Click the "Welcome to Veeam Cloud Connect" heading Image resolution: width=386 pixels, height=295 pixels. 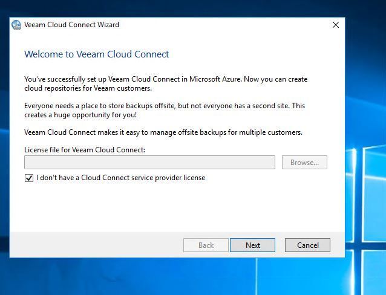pos(97,54)
